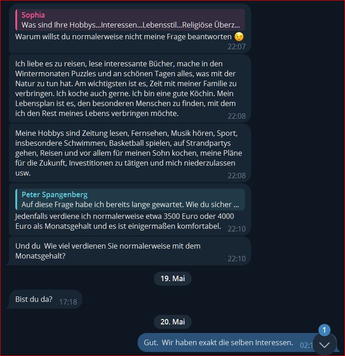345x356 pixels.
Task: Click the 'Warum willst du normalerweise' message text
Action: [124, 37]
